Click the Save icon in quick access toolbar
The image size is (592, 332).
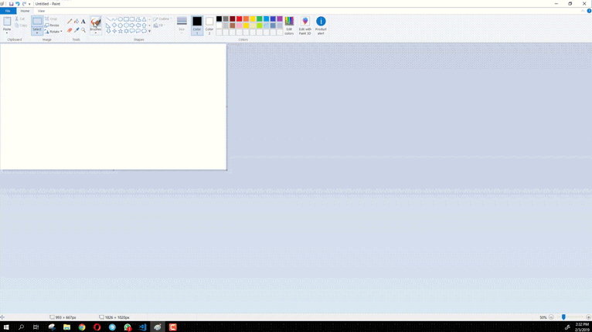pos(12,4)
